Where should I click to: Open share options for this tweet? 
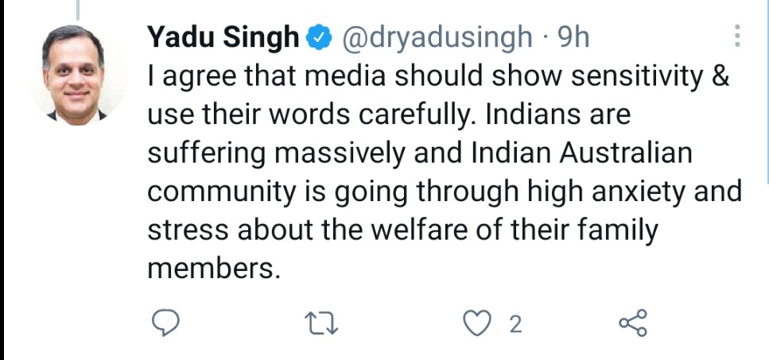633,323
